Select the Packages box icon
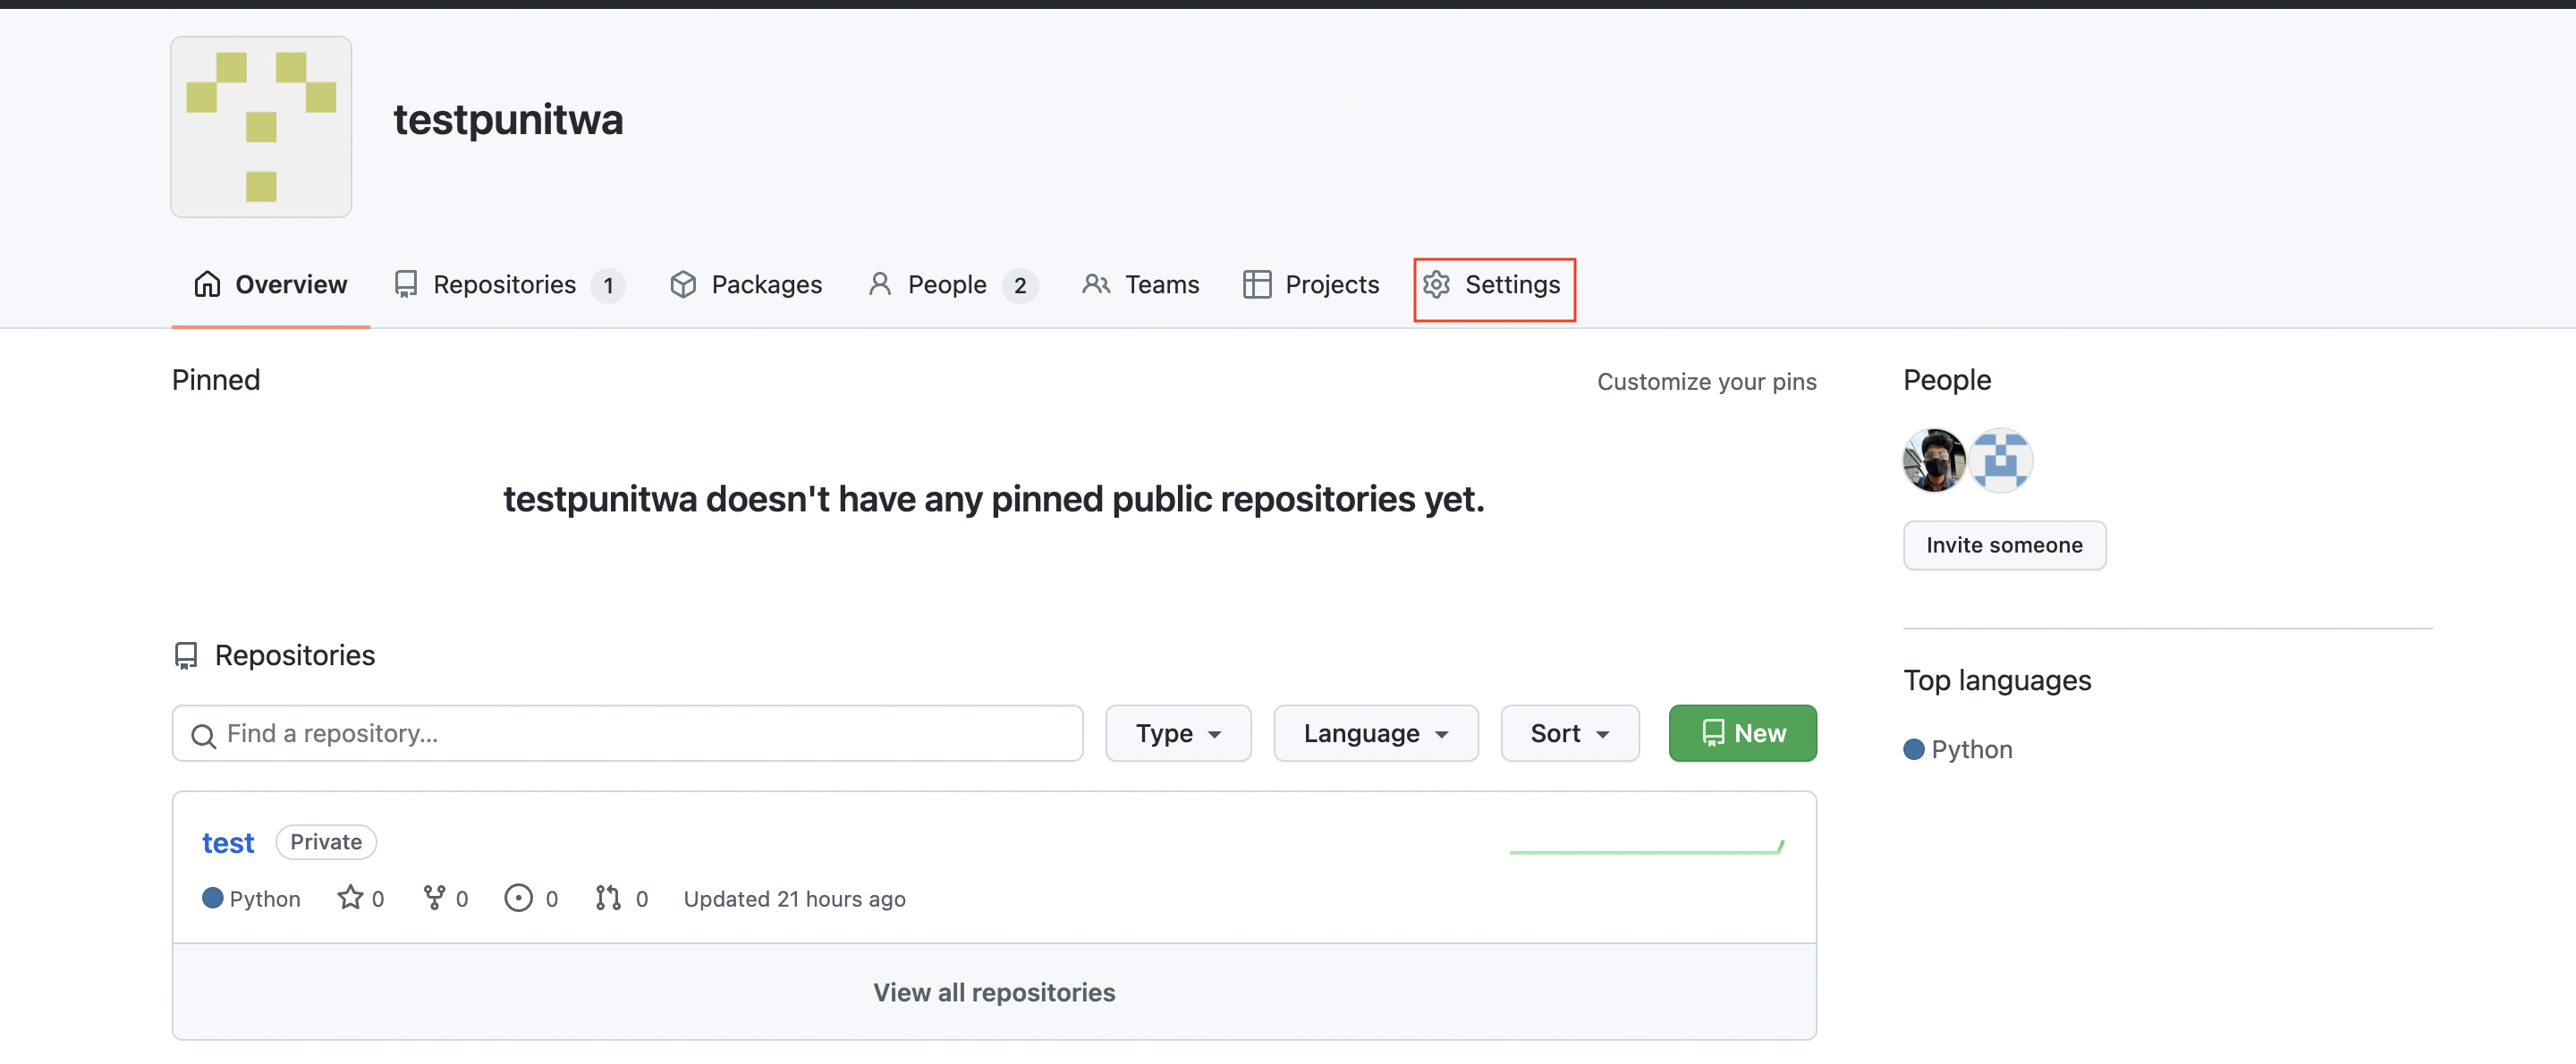 click(x=684, y=284)
